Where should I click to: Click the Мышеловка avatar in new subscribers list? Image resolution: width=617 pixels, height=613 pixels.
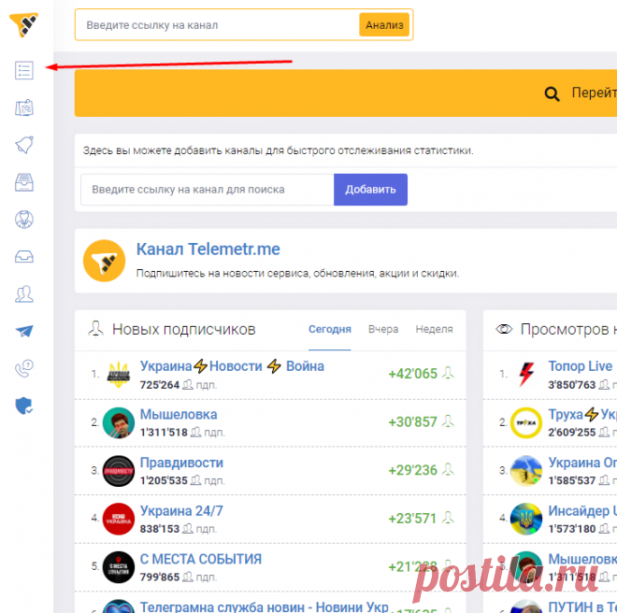tap(119, 422)
